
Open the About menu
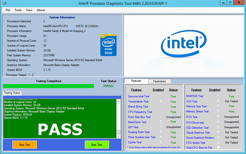tap(41, 10)
